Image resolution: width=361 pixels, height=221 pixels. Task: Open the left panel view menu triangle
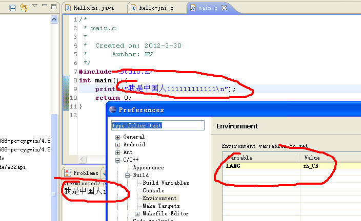[35, 5]
